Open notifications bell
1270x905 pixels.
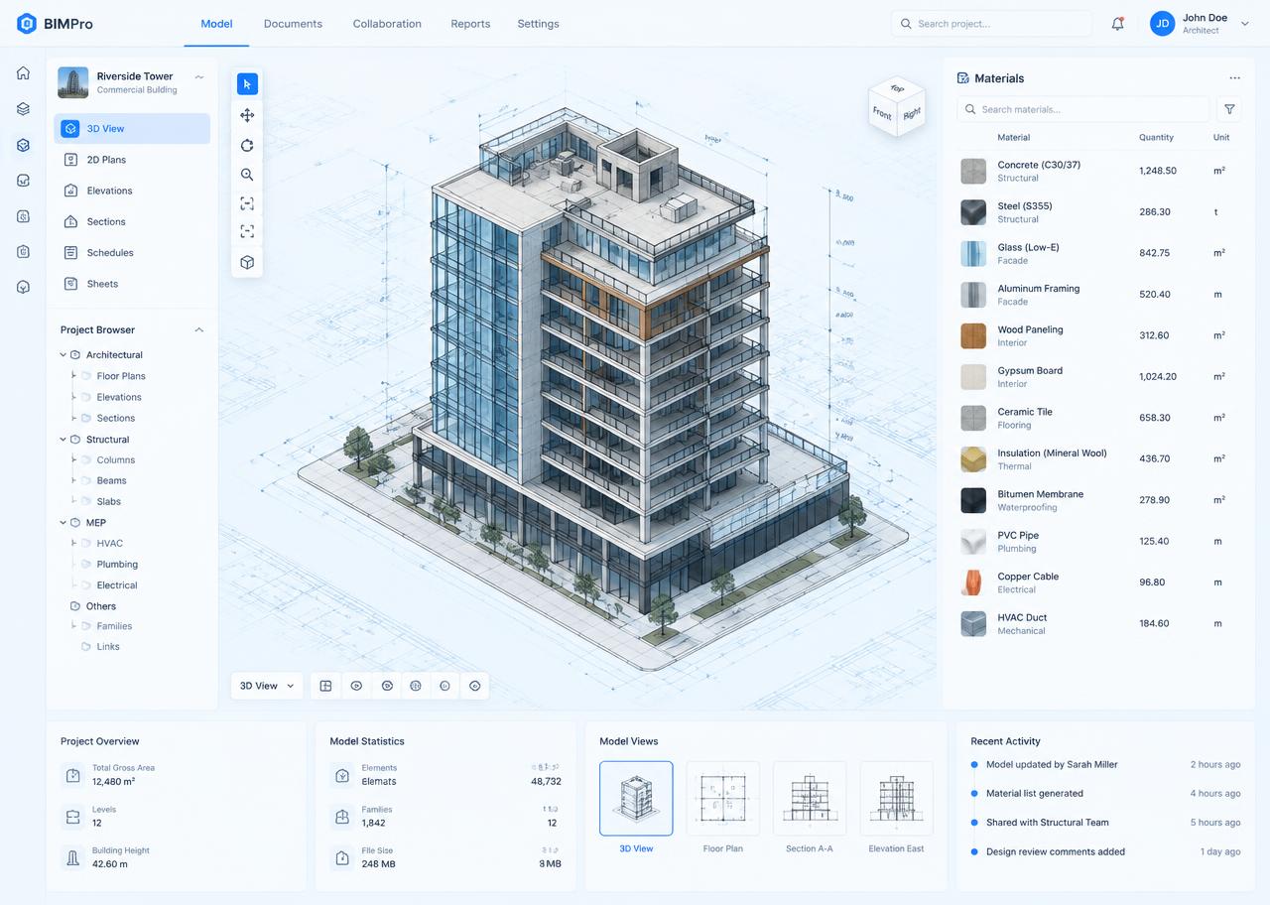pyautogui.click(x=1117, y=24)
